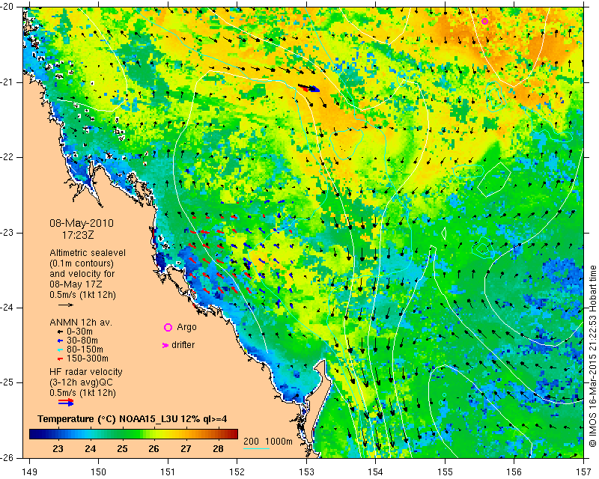Click the longitude axis label 150
599x479 pixels.
(x=99, y=472)
